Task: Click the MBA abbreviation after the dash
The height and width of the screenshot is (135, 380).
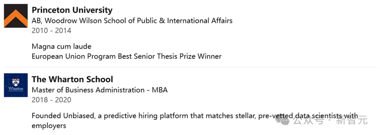Action: [x=160, y=90]
